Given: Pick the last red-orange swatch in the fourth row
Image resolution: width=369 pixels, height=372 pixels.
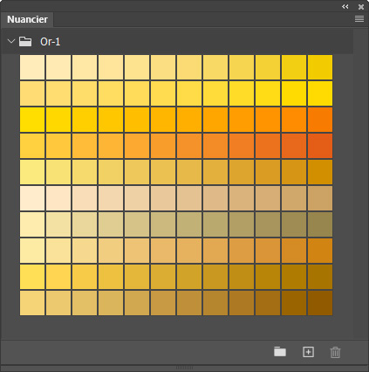Looking at the screenshot, I should (x=320, y=146).
